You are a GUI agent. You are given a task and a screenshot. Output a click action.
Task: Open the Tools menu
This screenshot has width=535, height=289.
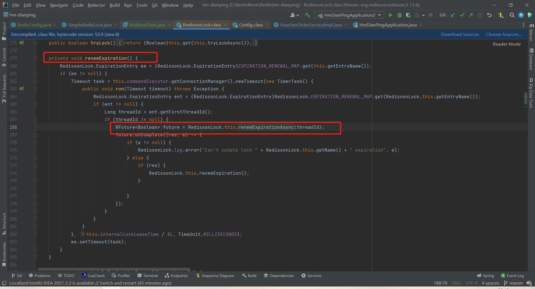142,5
